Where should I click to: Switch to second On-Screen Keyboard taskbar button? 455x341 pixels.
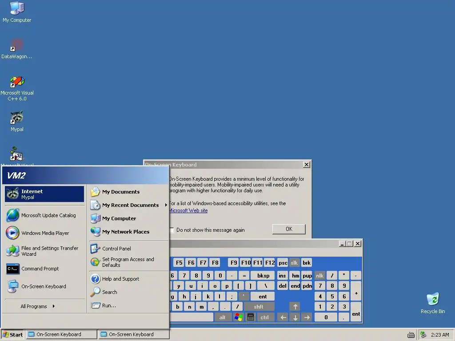133,334
